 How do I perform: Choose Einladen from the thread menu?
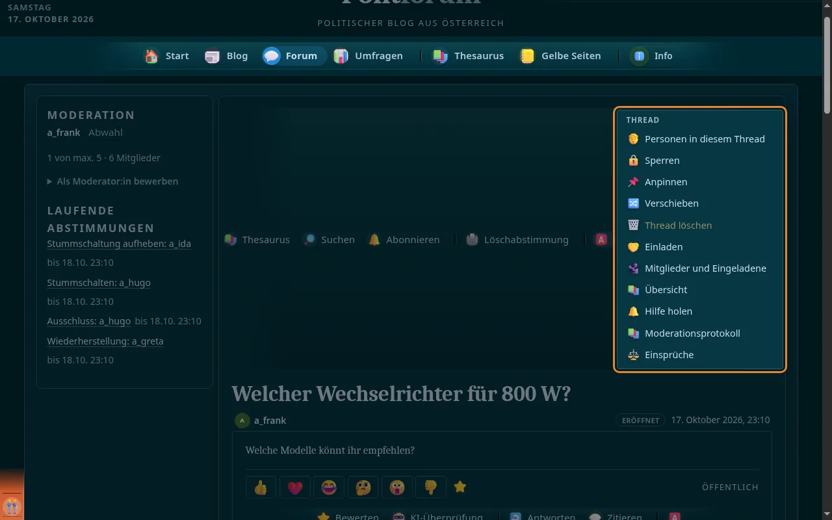[x=700, y=247]
